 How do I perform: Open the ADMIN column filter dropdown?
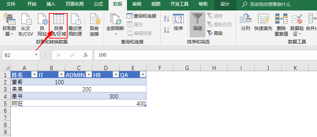click(89, 75)
